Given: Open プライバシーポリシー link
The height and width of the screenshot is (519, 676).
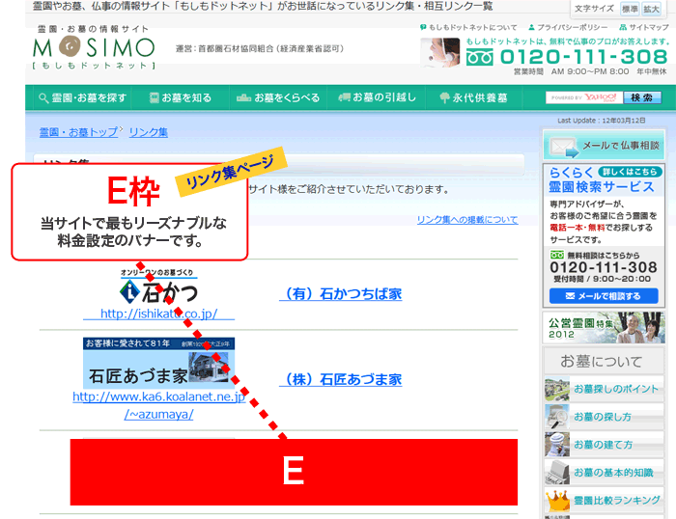Looking at the screenshot, I should [x=568, y=28].
